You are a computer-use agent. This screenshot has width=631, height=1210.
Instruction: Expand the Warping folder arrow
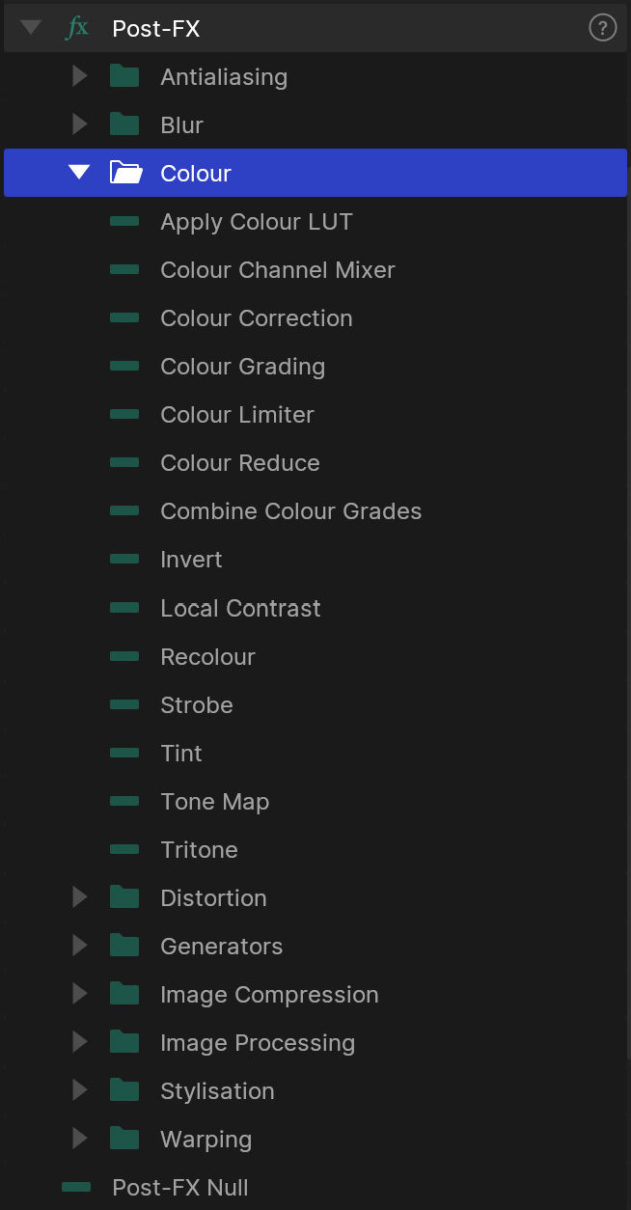click(x=80, y=1139)
